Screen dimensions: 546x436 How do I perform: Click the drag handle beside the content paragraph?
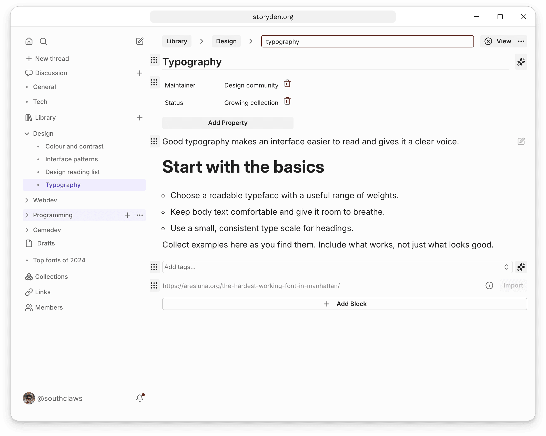tap(154, 141)
